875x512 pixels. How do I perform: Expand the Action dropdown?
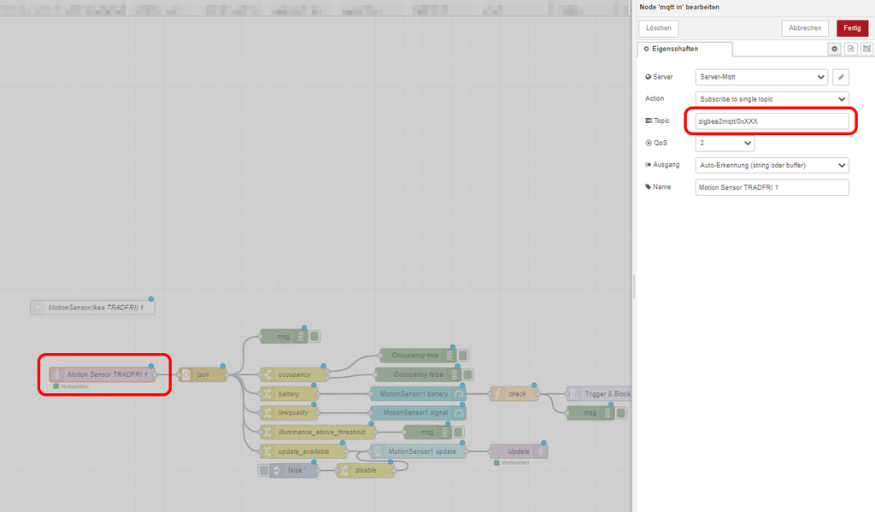772,99
